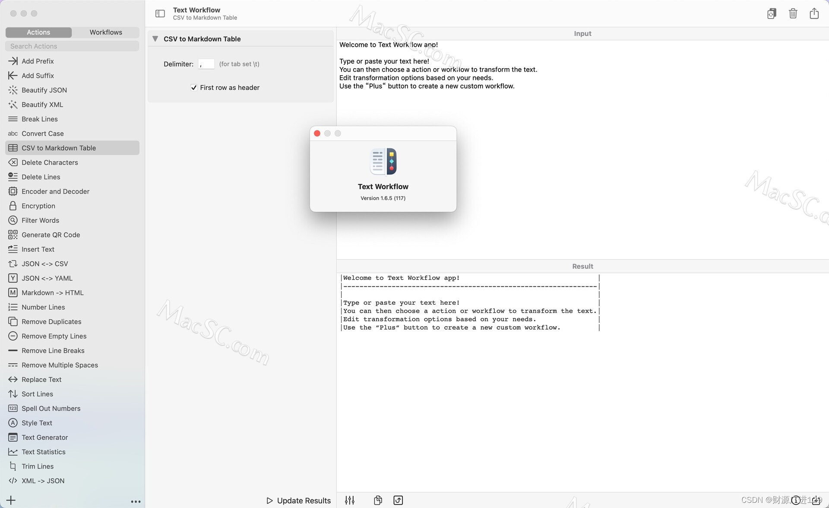Screen dimensions: 829x508
Task: Click the paste-from-clipboard icon in top toolbar
Action: 772,13
